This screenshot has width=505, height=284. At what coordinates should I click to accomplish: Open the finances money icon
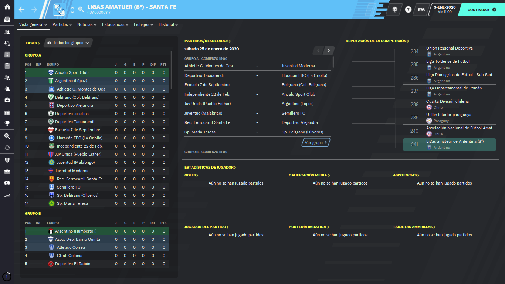click(x=7, y=183)
